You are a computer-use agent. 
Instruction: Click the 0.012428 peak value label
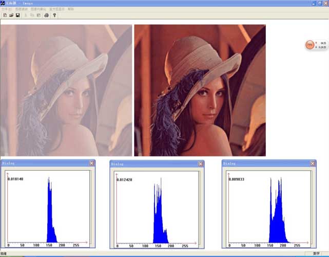(x=124, y=180)
